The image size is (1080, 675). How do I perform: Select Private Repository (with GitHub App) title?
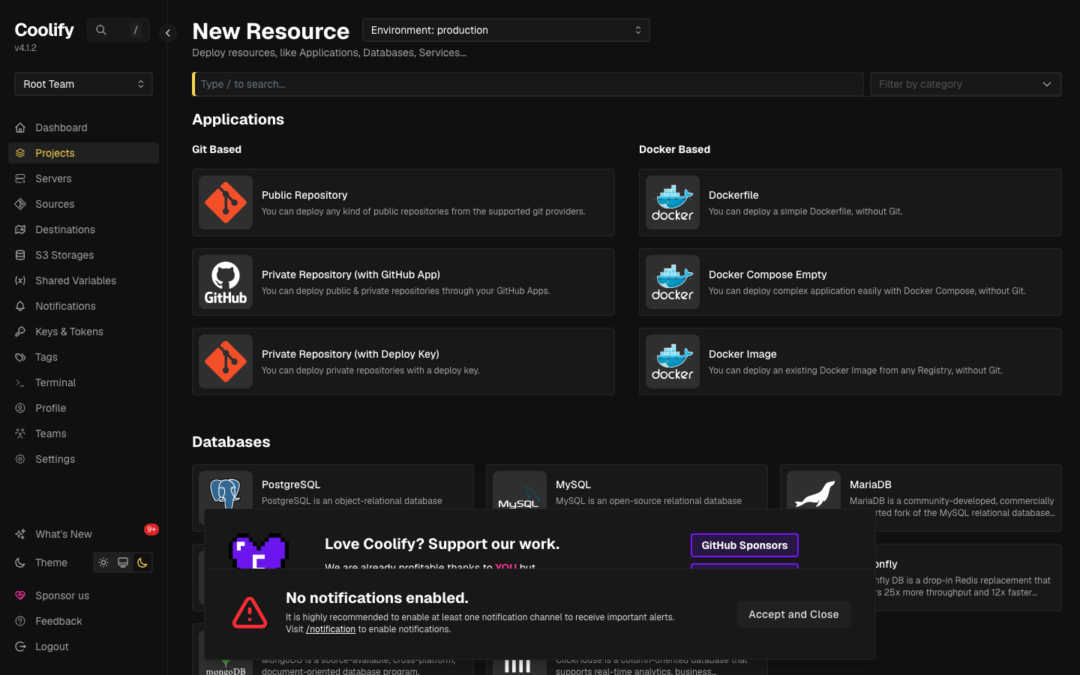click(351, 274)
